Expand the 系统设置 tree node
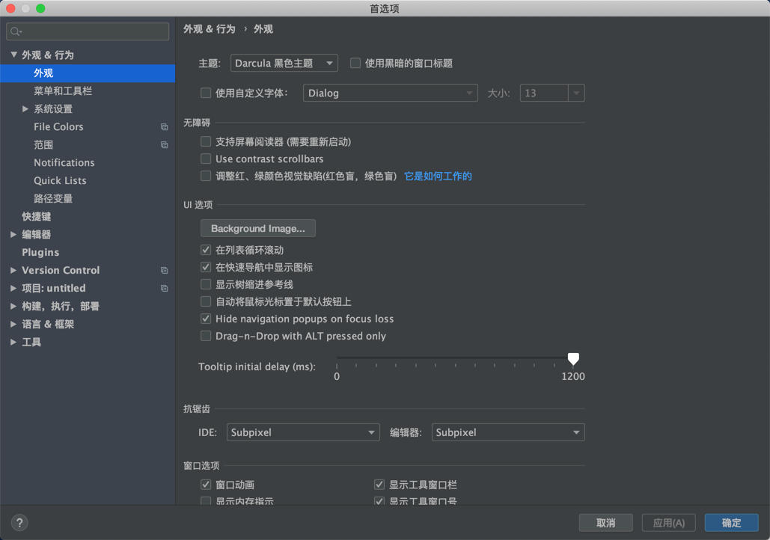Viewport: 770px width, 540px height. 25,108
